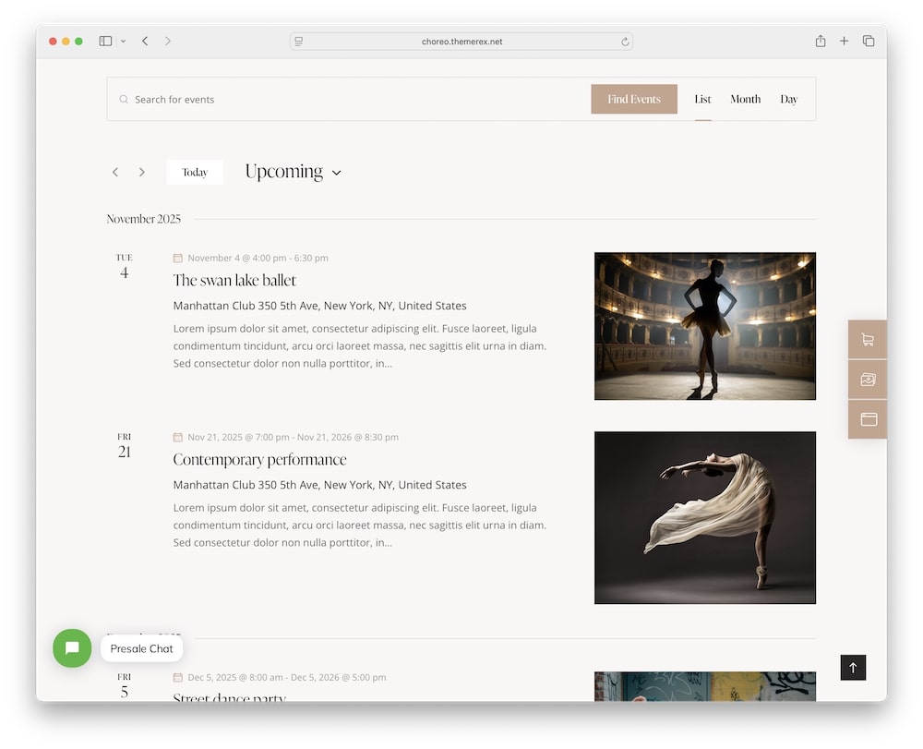Click the Presale Chat label
923x749 pixels.
(x=141, y=648)
